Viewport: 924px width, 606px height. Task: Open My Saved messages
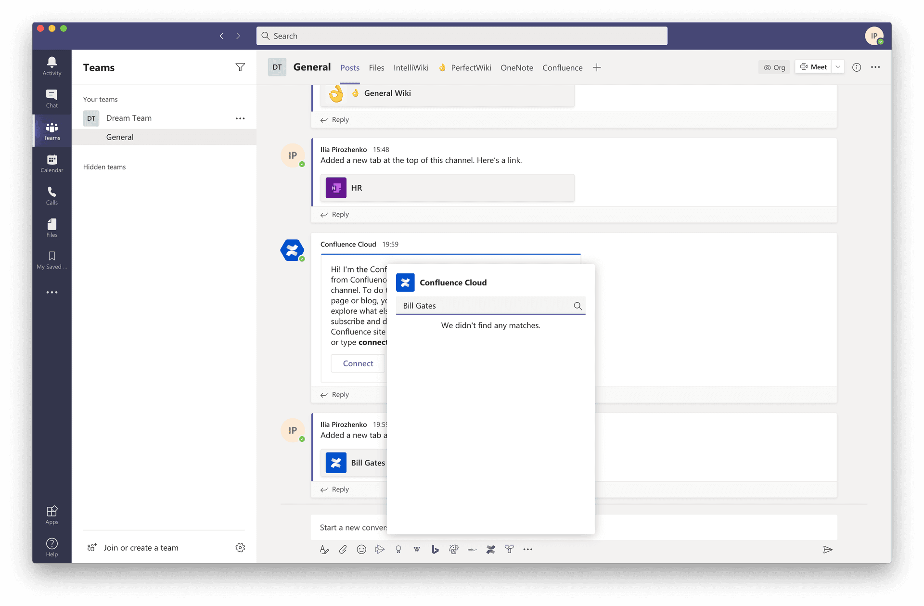(x=51, y=260)
